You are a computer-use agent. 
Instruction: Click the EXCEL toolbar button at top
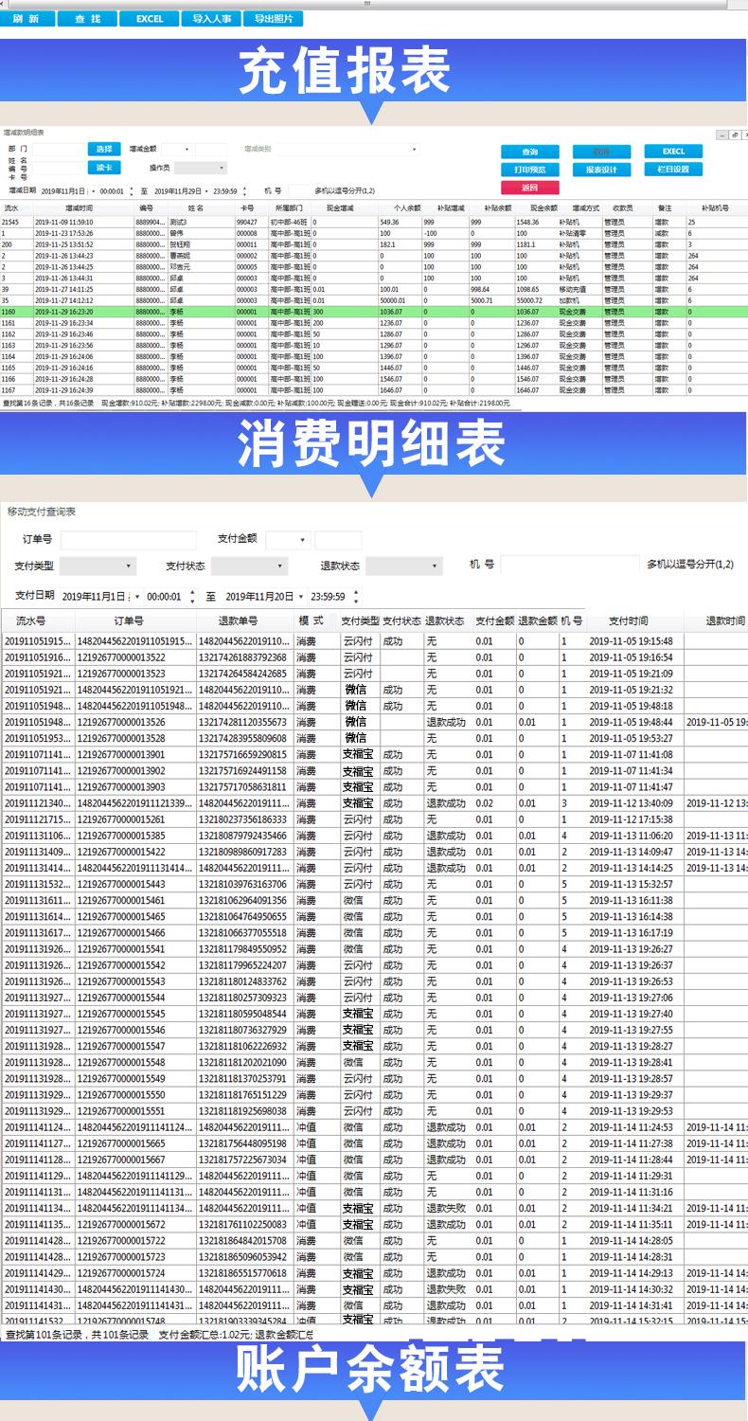[x=150, y=19]
